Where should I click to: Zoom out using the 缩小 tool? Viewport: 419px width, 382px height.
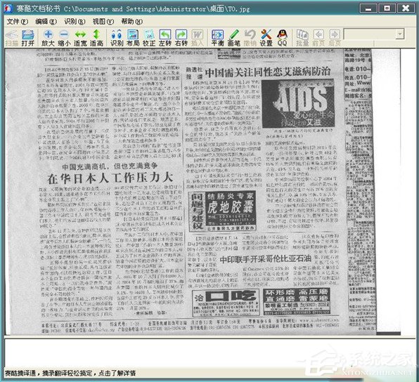click(64, 38)
